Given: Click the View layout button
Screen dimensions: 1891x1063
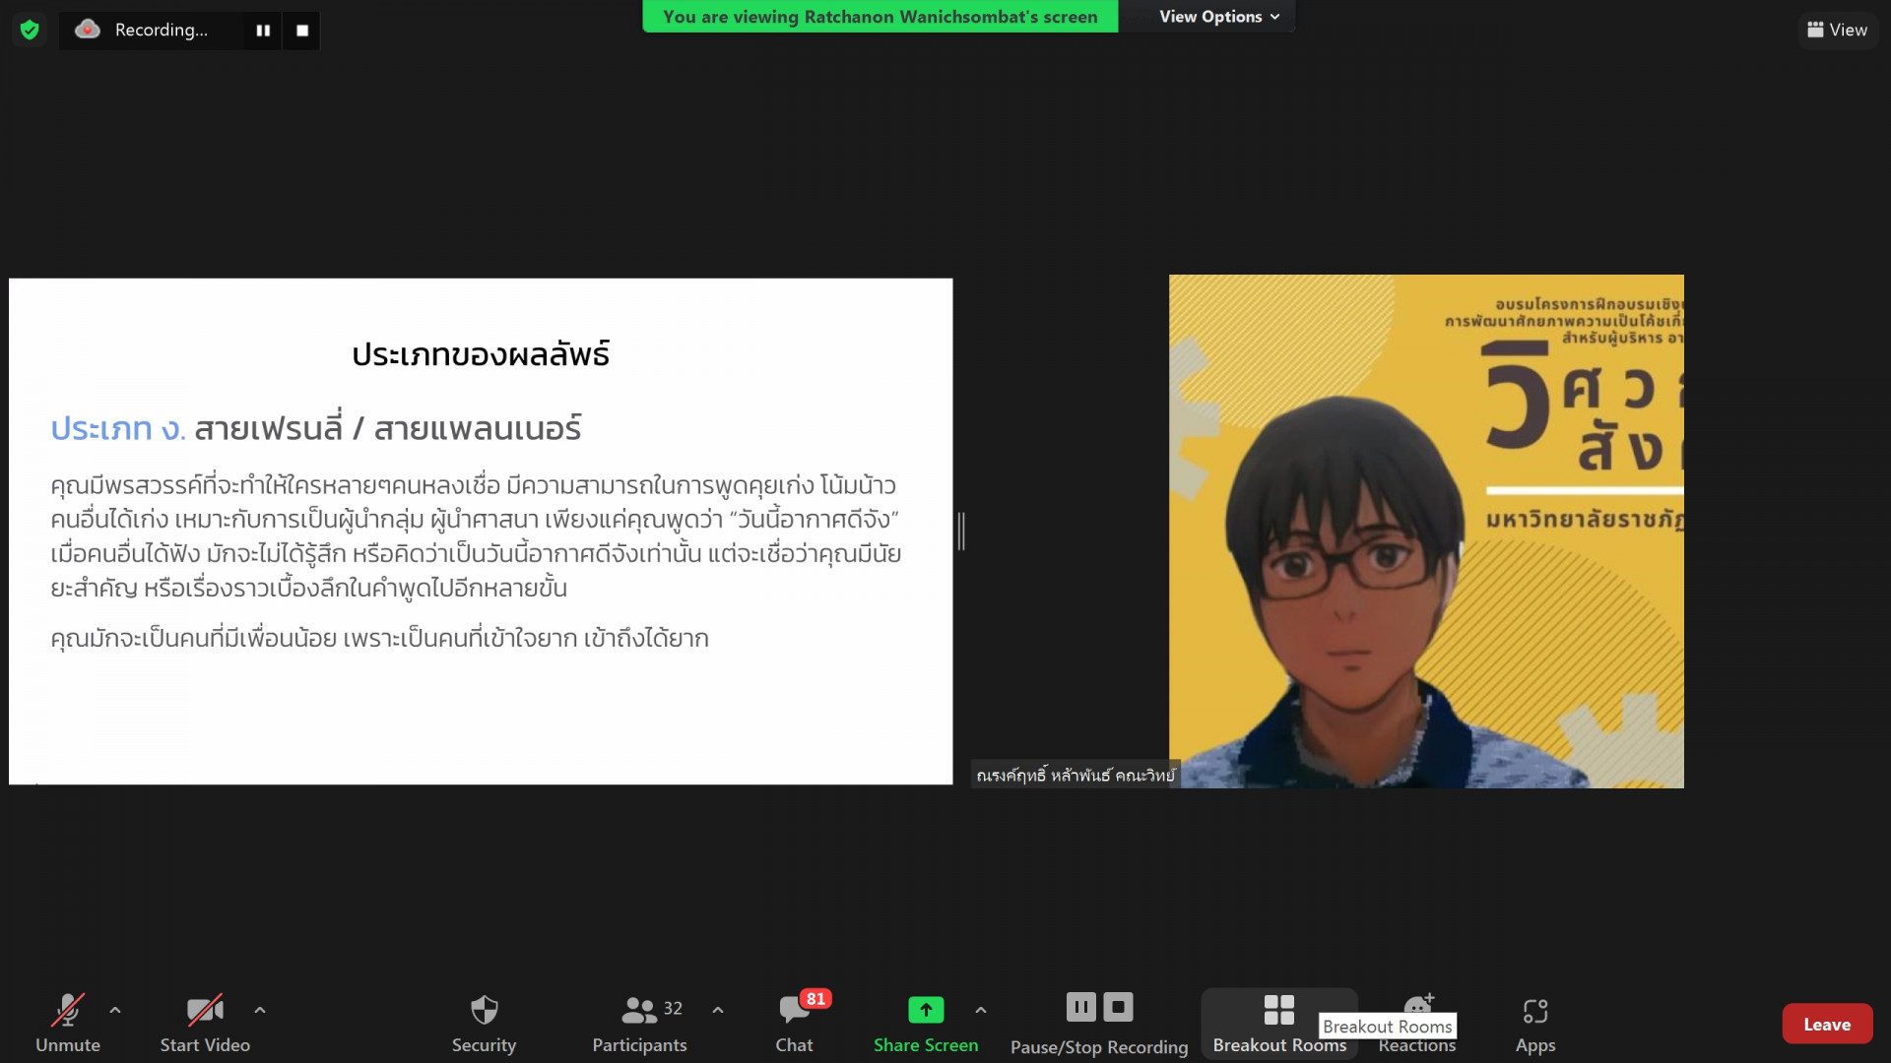Looking at the screenshot, I should tap(1838, 30).
